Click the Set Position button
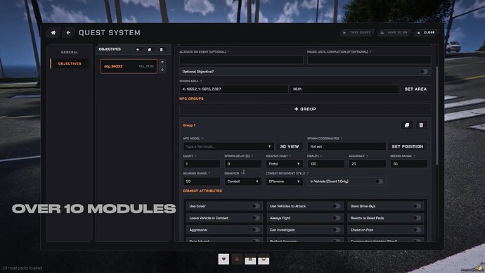Viewport: 485px width, 273px height. point(408,146)
